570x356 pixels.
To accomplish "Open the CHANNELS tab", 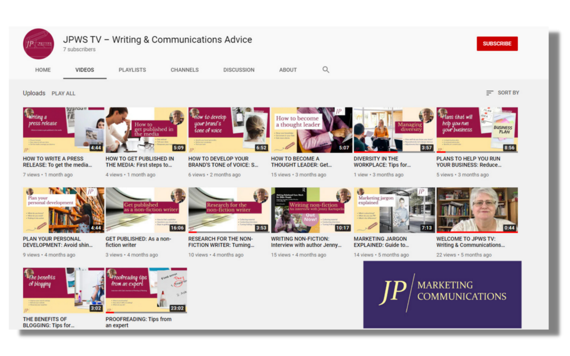I will 184,69.
